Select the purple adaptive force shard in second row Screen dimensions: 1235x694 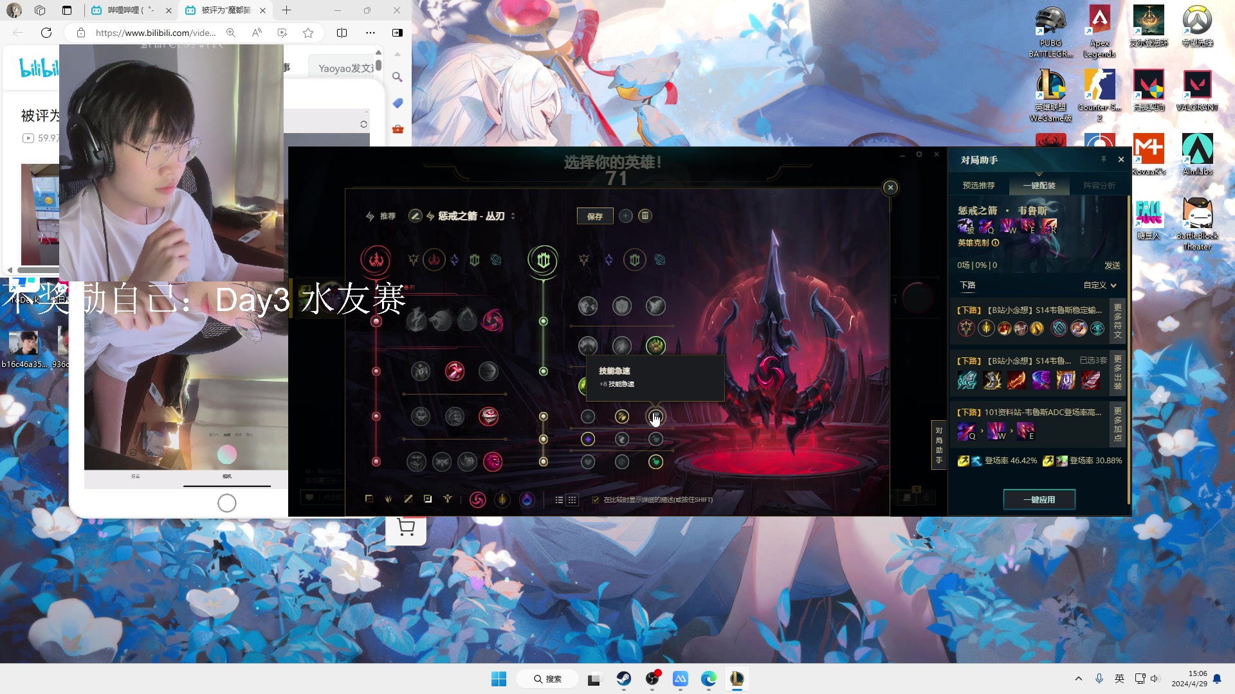coord(588,439)
